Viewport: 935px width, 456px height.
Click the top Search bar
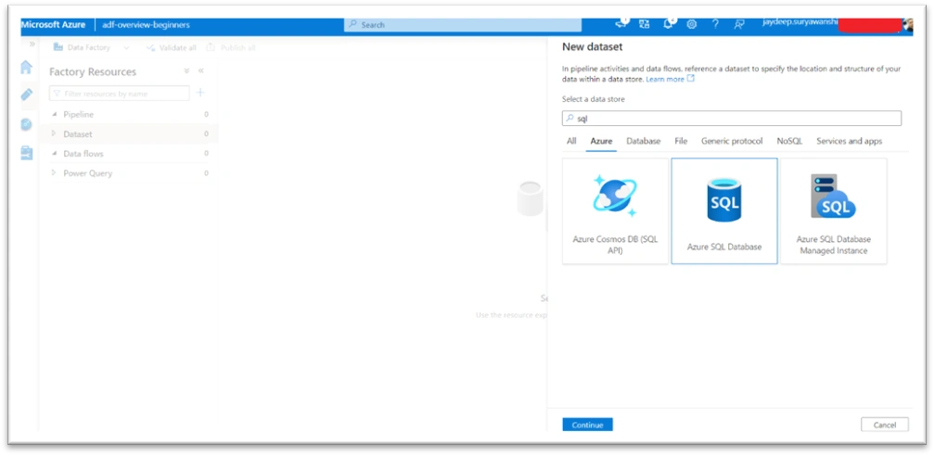463,25
